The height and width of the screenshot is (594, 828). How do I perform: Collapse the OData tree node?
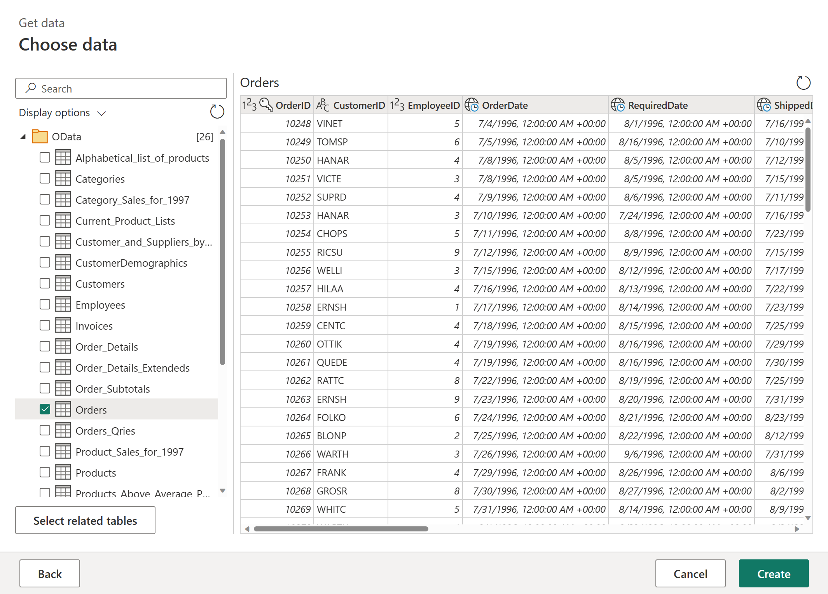[23, 136]
